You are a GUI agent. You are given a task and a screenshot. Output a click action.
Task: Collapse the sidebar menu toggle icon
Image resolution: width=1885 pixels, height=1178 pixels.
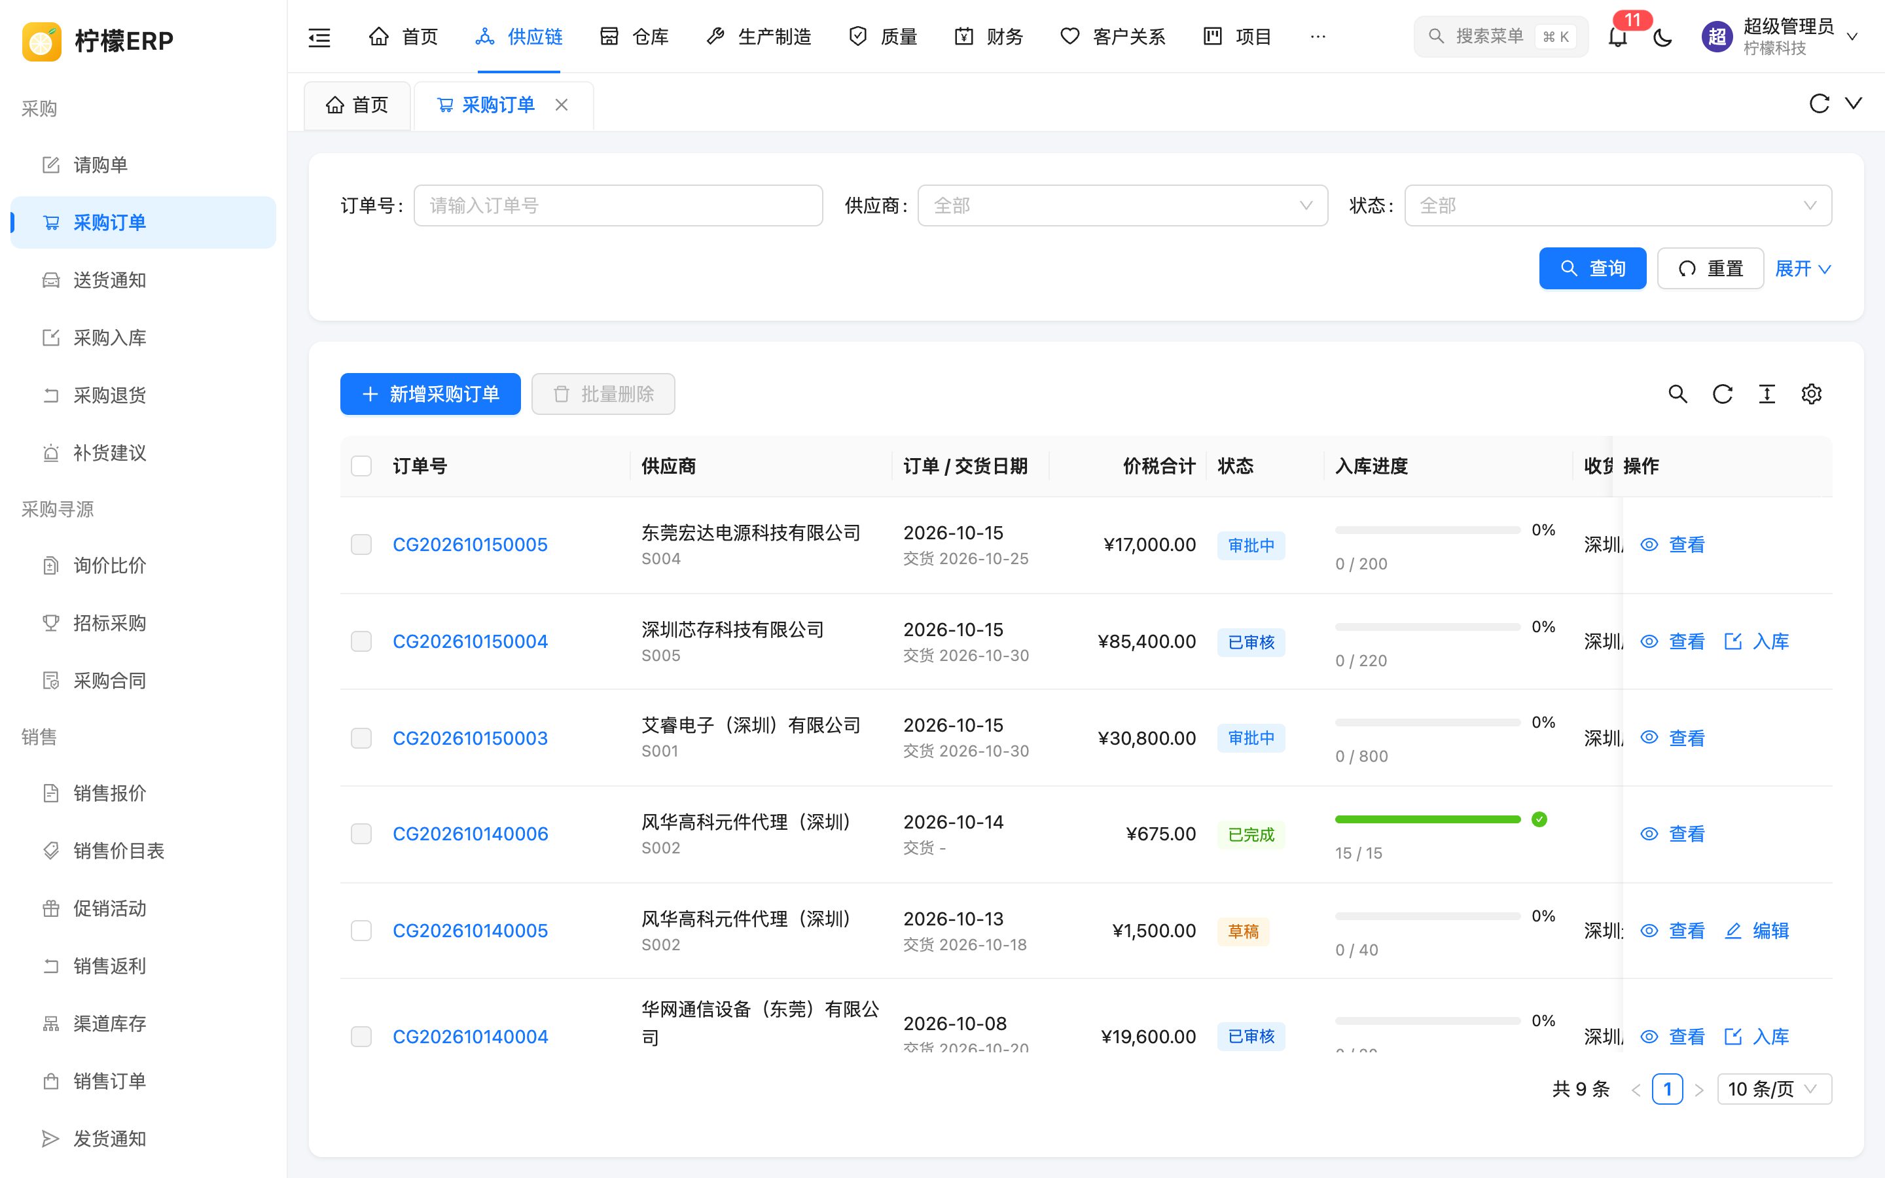(319, 37)
